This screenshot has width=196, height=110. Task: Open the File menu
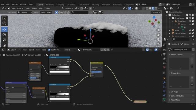pyautogui.click(x=3, y=4)
